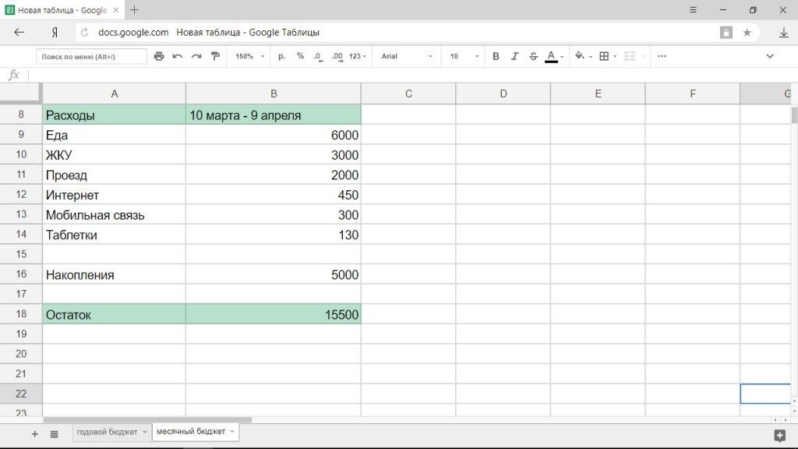Open the 123 number formats dropdown
This screenshot has width=798, height=449.
[358, 56]
